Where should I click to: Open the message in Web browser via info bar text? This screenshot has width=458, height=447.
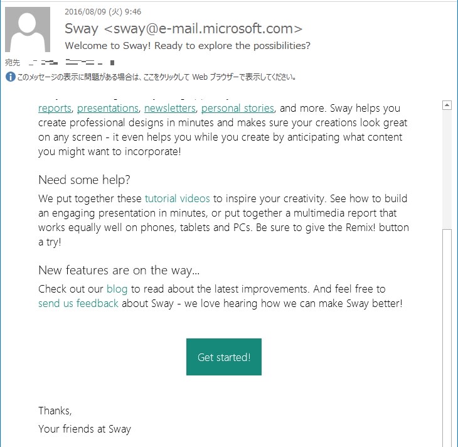157,77
